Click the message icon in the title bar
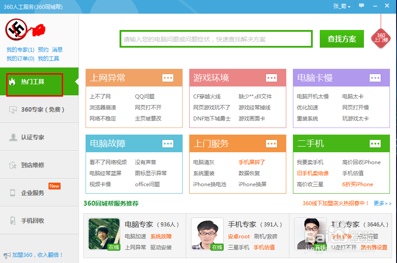The image size is (397, 263). (x=362, y=6)
